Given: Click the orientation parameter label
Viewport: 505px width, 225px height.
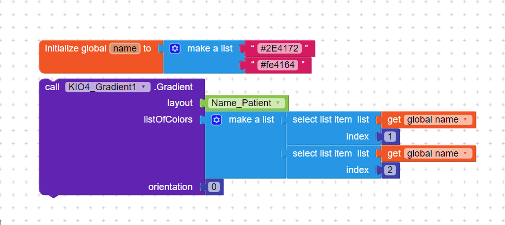Looking at the screenshot, I should pyautogui.click(x=170, y=187).
